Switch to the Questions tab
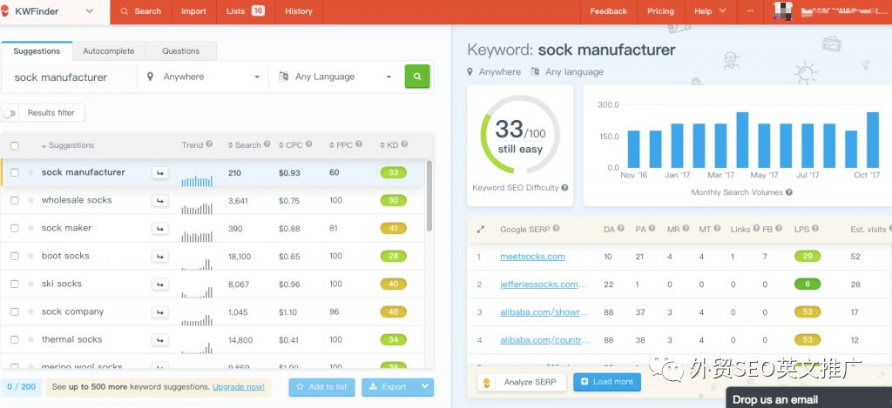This screenshot has width=892, height=408. (x=181, y=50)
